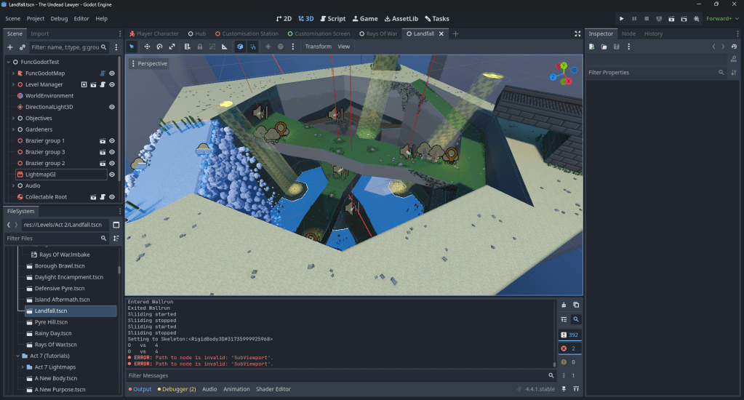Open the Debug menu in menu bar
The image size is (744, 400).
click(x=59, y=18)
